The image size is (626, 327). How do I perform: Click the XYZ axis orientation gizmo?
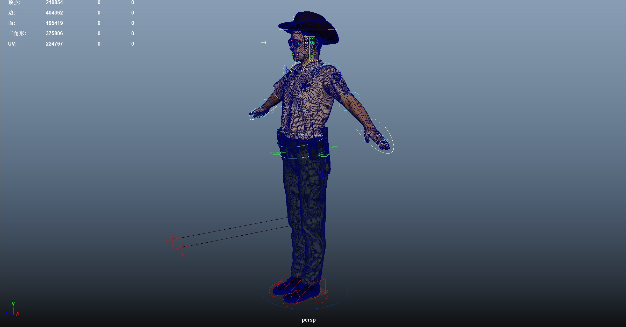pyautogui.click(x=12, y=309)
